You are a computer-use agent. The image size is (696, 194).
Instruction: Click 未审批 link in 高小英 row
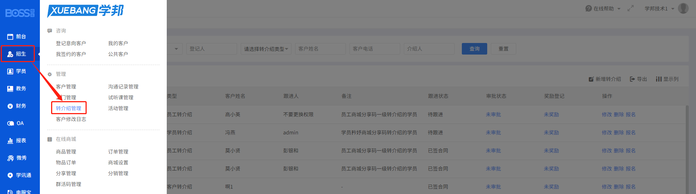click(493, 115)
